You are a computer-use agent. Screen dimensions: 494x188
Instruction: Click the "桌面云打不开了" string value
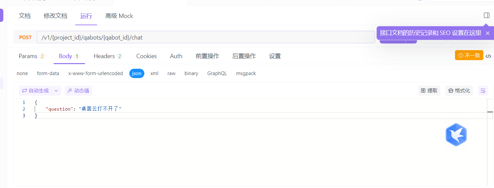coord(100,109)
